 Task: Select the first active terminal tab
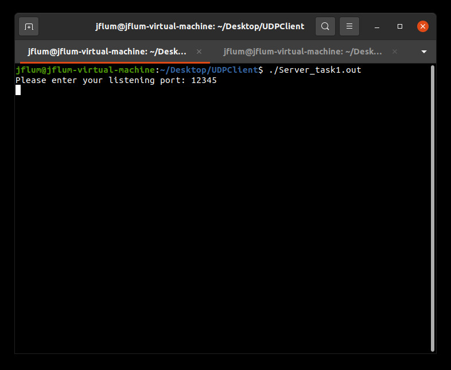pos(115,52)
